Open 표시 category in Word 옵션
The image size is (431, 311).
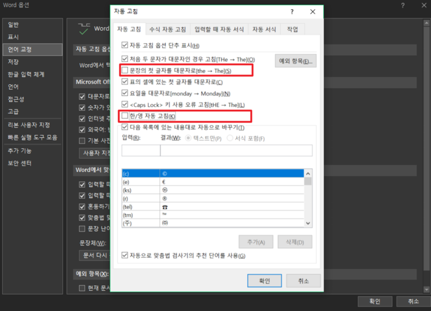[32, 37]
